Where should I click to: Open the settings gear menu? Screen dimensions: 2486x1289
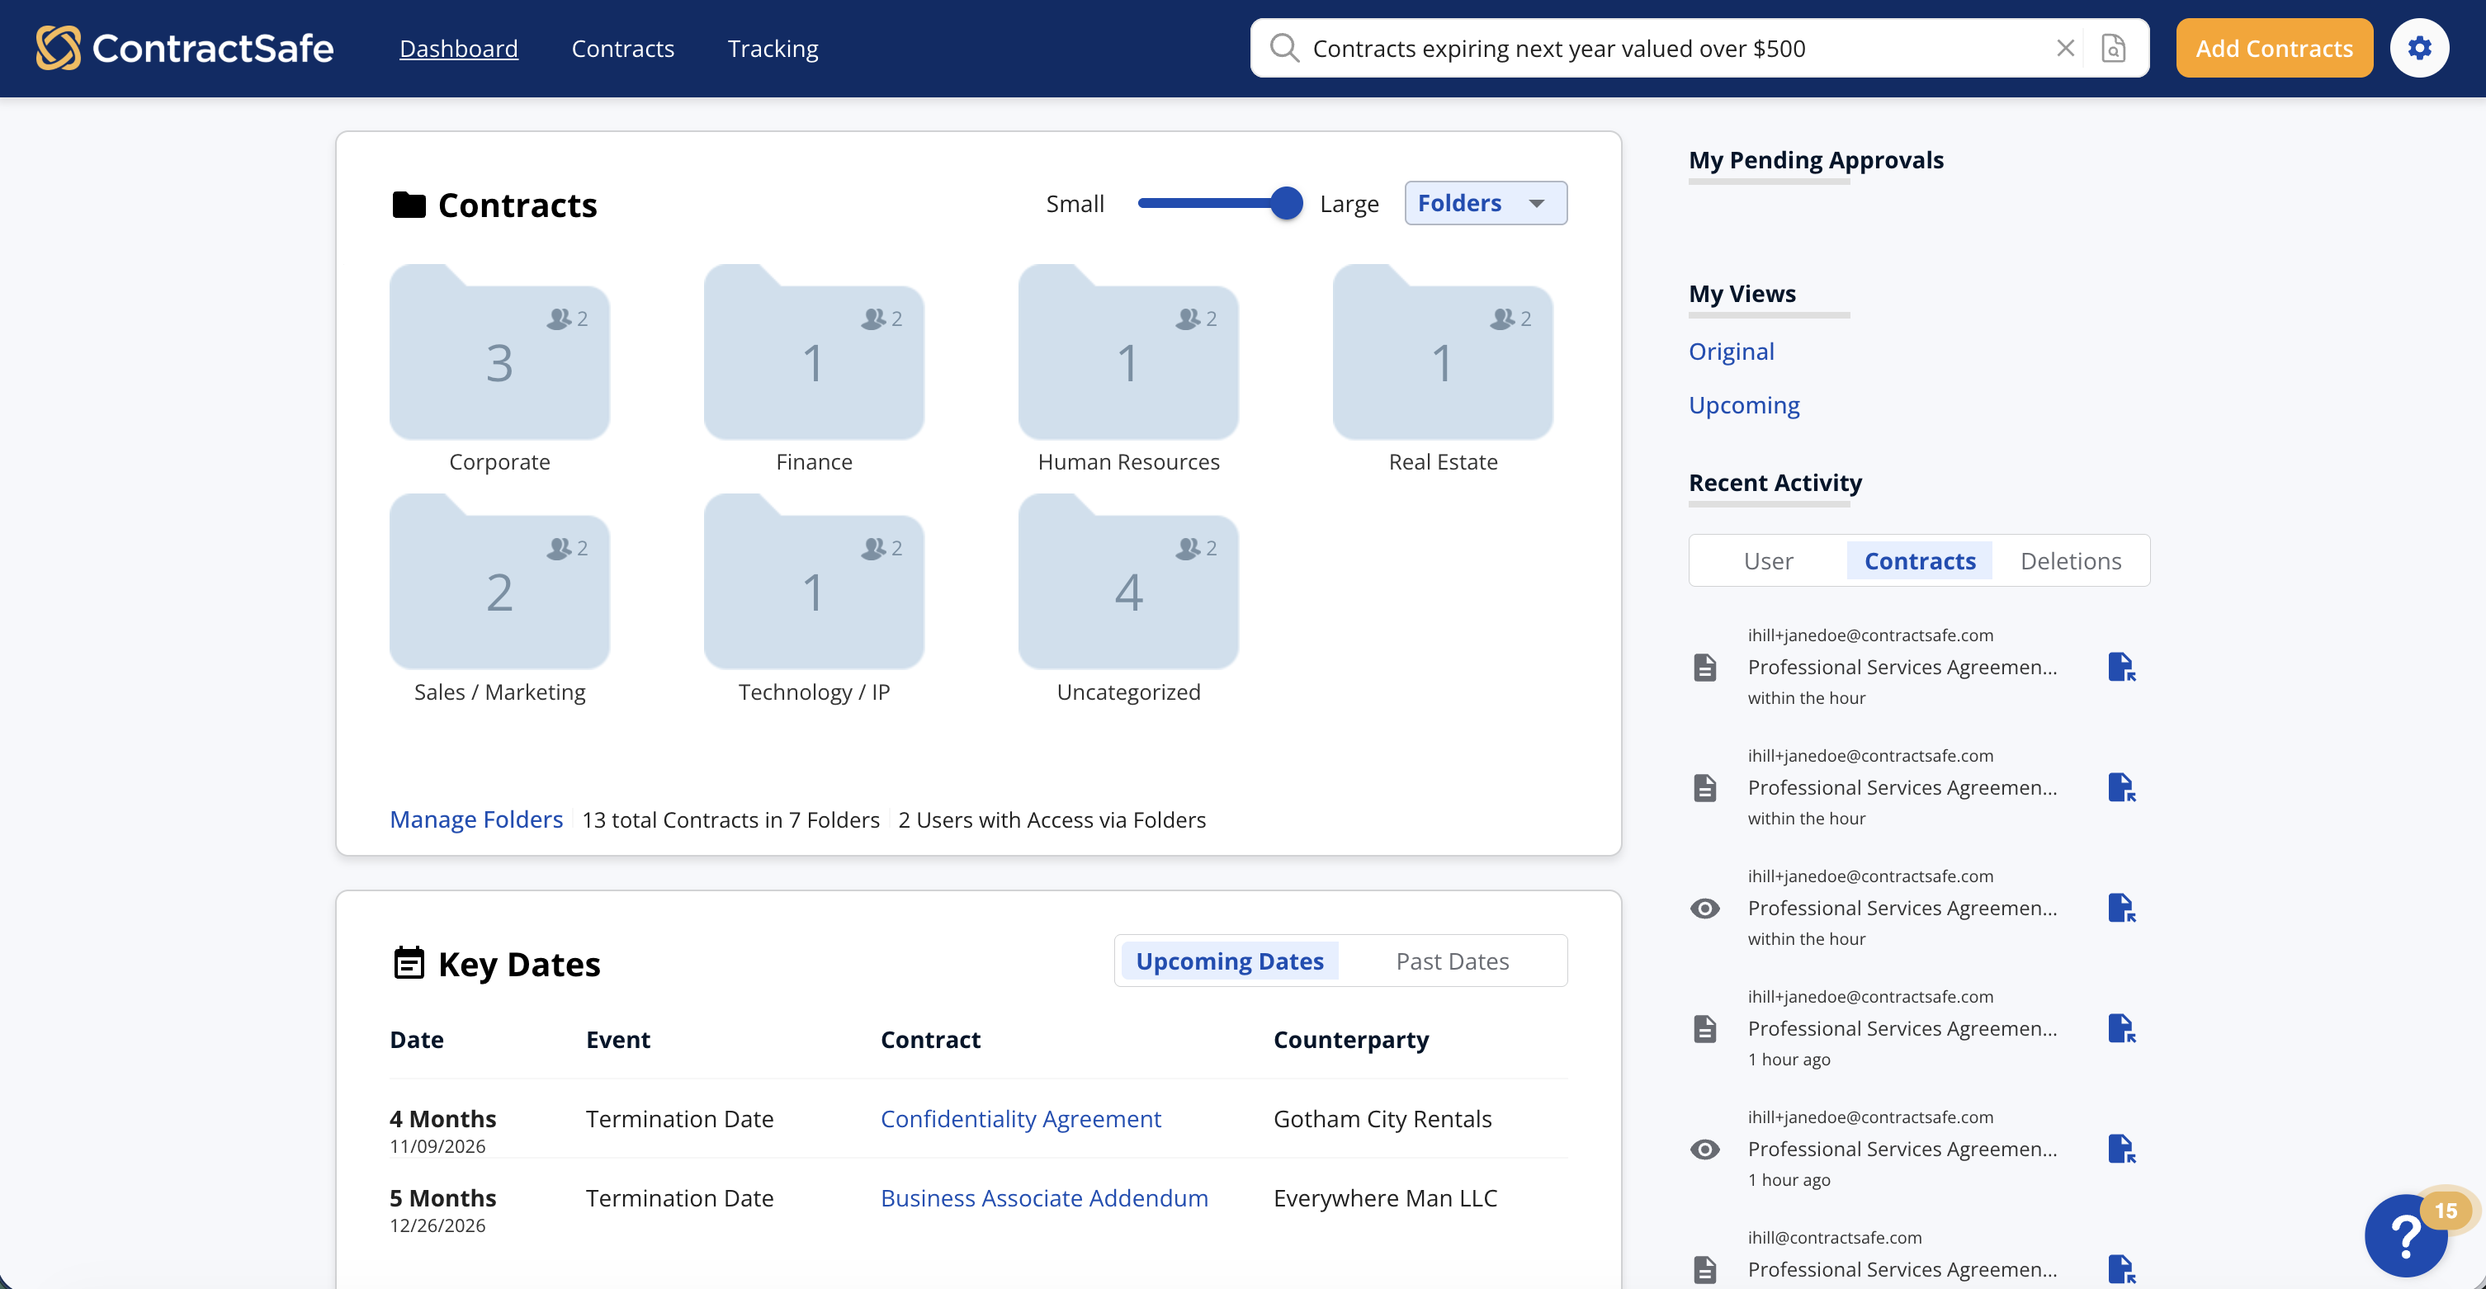2419,48
